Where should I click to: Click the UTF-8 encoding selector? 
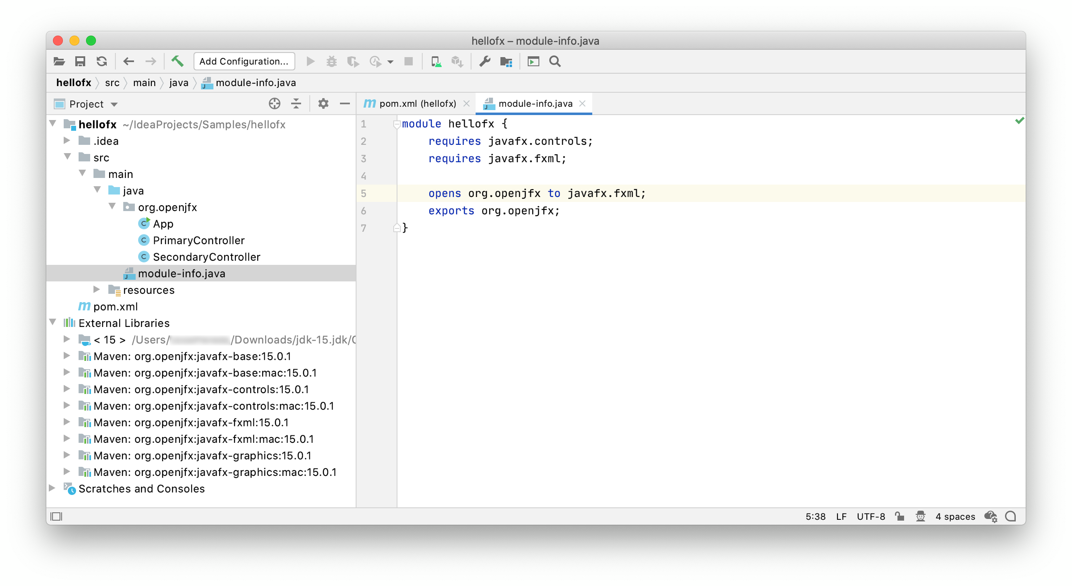(x=871, y=516)
